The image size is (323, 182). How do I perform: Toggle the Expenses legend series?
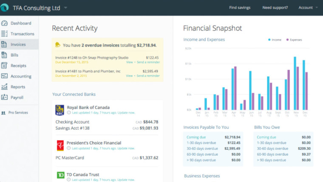(x=294, y=39)
